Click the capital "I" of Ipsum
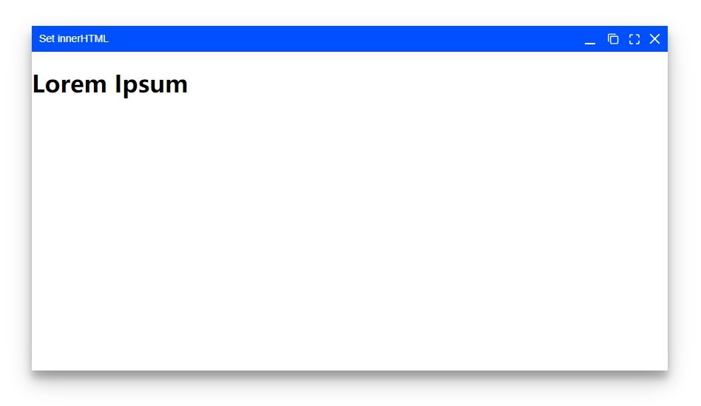Screen dimensions: 701x406 coord(118,84)
